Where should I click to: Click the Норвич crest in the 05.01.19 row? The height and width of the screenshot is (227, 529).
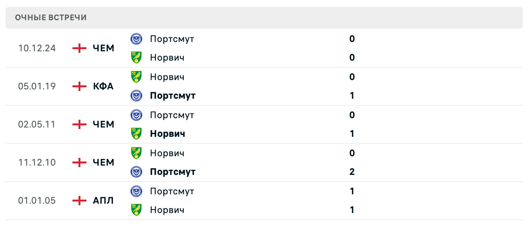tap(137, 77)
